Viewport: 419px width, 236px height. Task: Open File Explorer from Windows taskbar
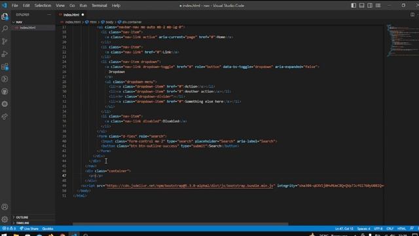[x=16, y=235]
